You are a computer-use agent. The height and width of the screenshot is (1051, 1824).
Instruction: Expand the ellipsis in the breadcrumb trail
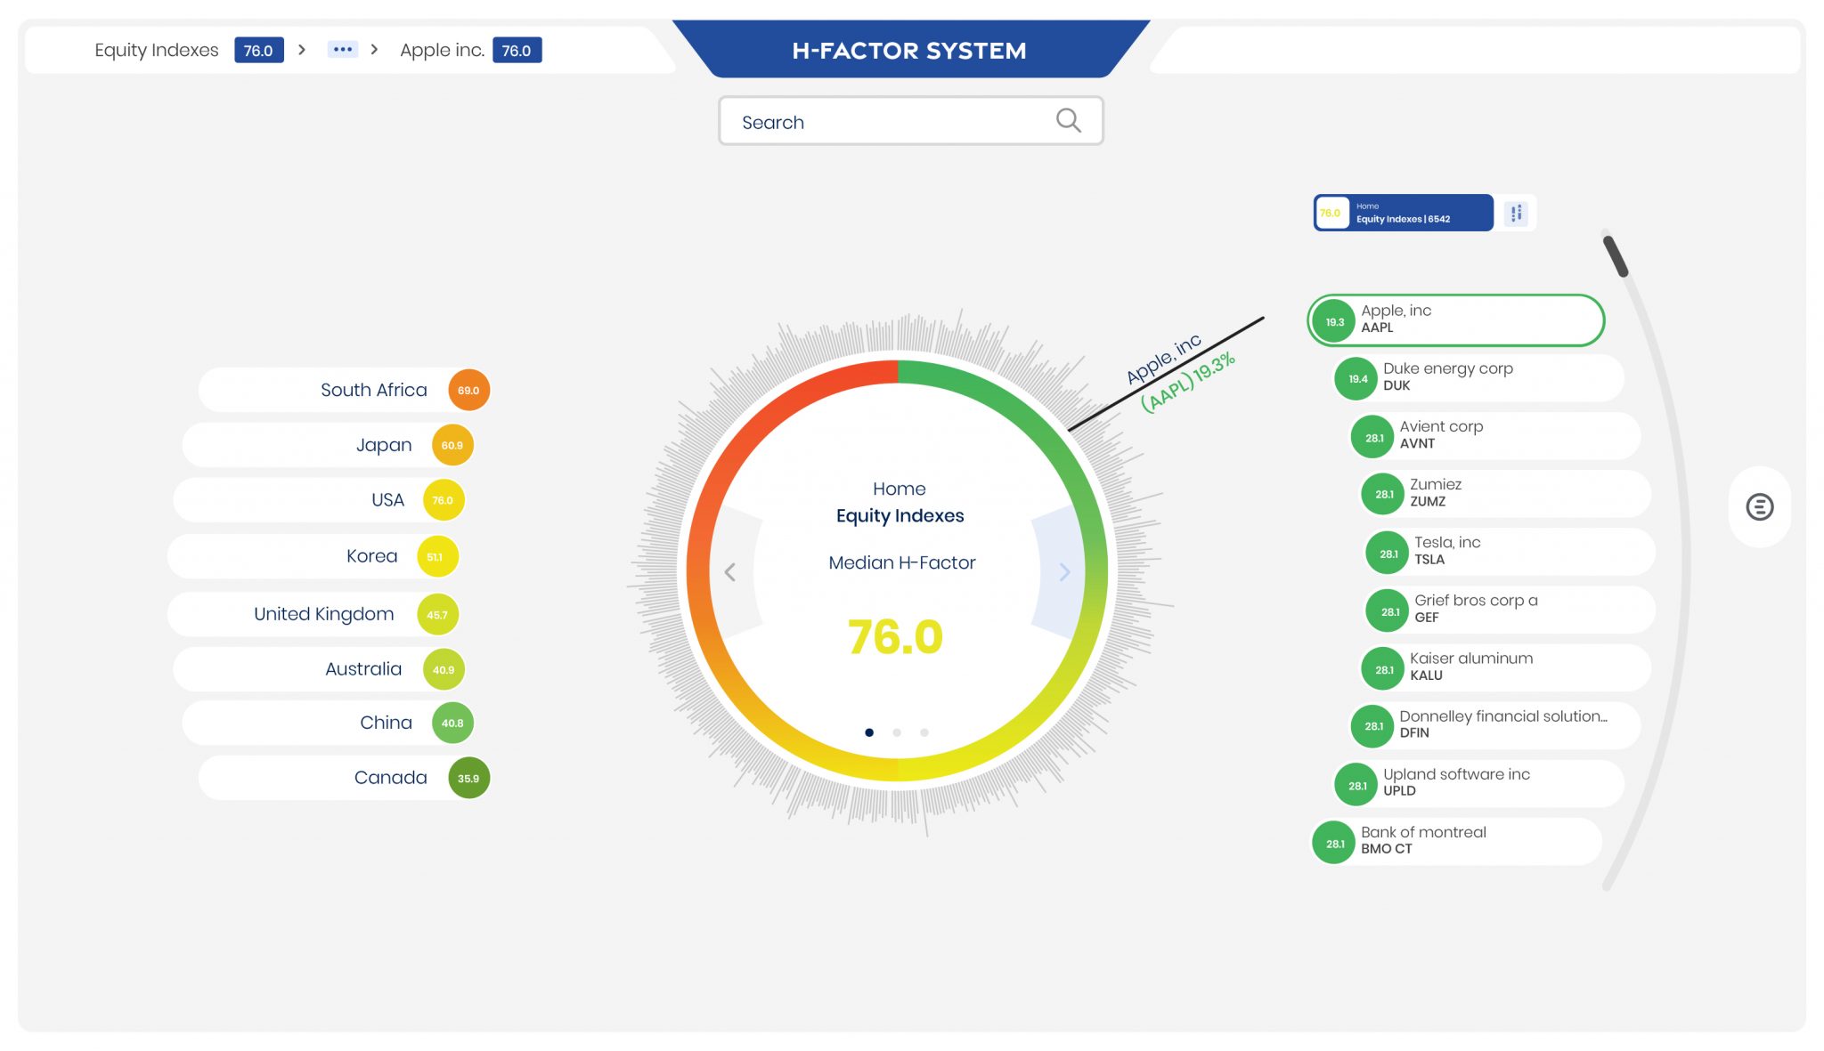[x=343, y=50]
